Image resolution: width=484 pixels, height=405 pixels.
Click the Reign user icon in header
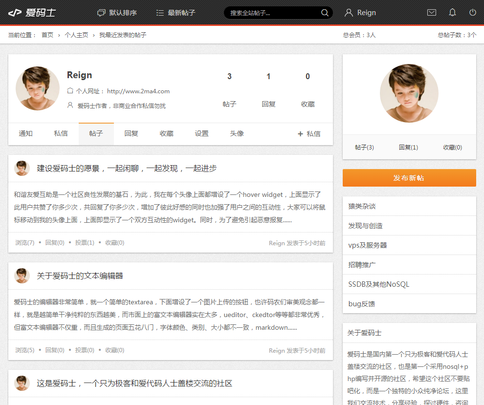(x=349, y=13)
